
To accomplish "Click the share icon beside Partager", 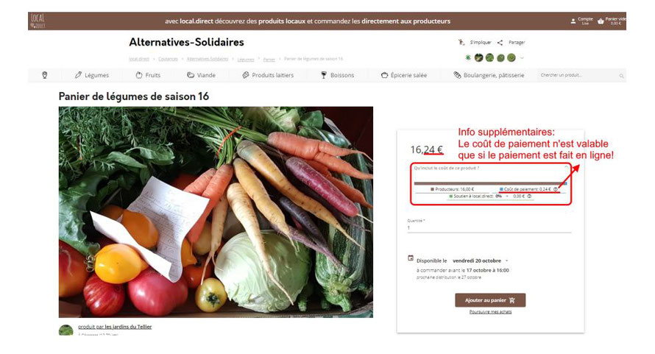I will 500,42.
